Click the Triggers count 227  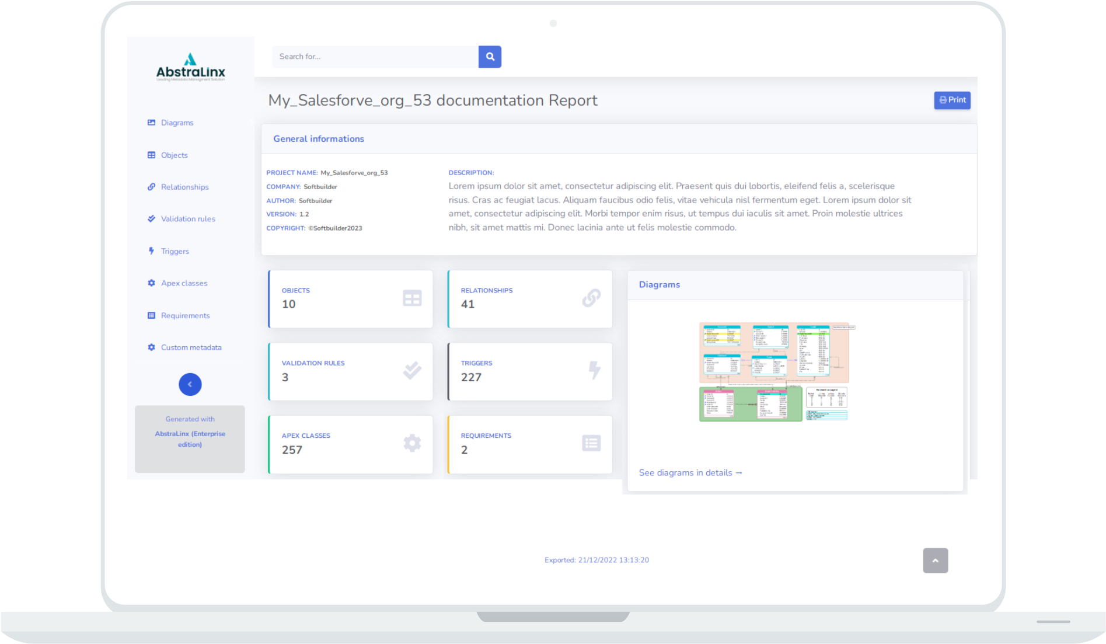click(471, 377)
